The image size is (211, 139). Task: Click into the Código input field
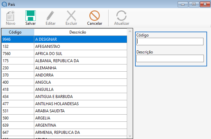tap(170, 41)
